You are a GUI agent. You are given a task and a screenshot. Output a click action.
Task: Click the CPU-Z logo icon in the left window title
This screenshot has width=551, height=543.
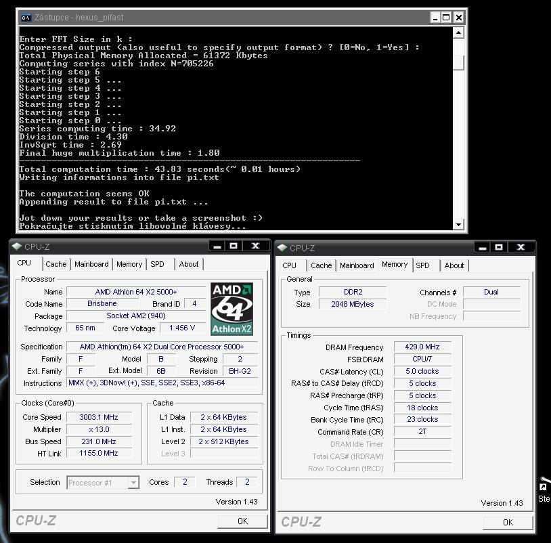16,246
